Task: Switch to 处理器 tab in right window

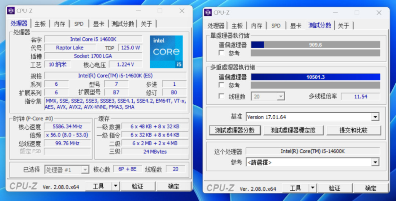Action: point(216,26)
